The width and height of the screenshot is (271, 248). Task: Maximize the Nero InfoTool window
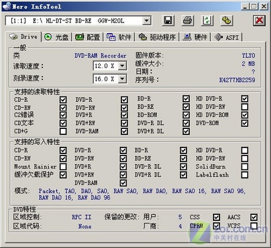click(x=254, y=7)
